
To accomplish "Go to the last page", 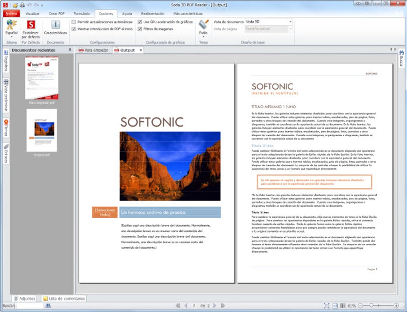I will pyautogui.click(x=222, y=306).
